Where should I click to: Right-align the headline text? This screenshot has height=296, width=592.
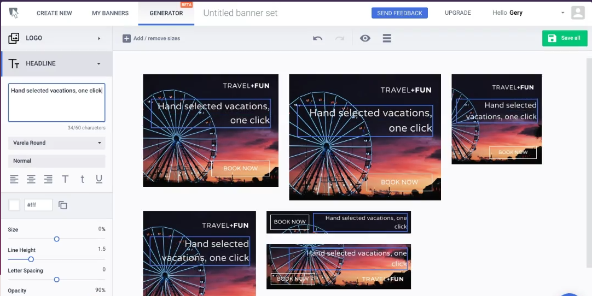coord(48,179)
